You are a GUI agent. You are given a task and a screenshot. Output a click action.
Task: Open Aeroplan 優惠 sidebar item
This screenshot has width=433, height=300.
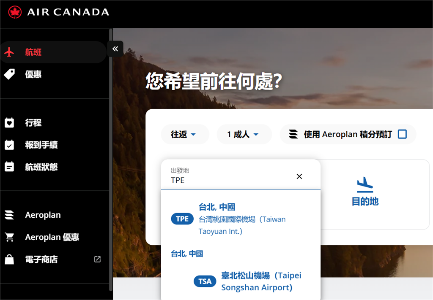[x=53, y=237]
